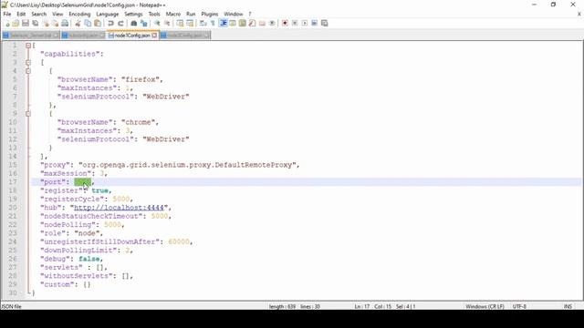Click the Redo toolbar icon

point(120,23)
